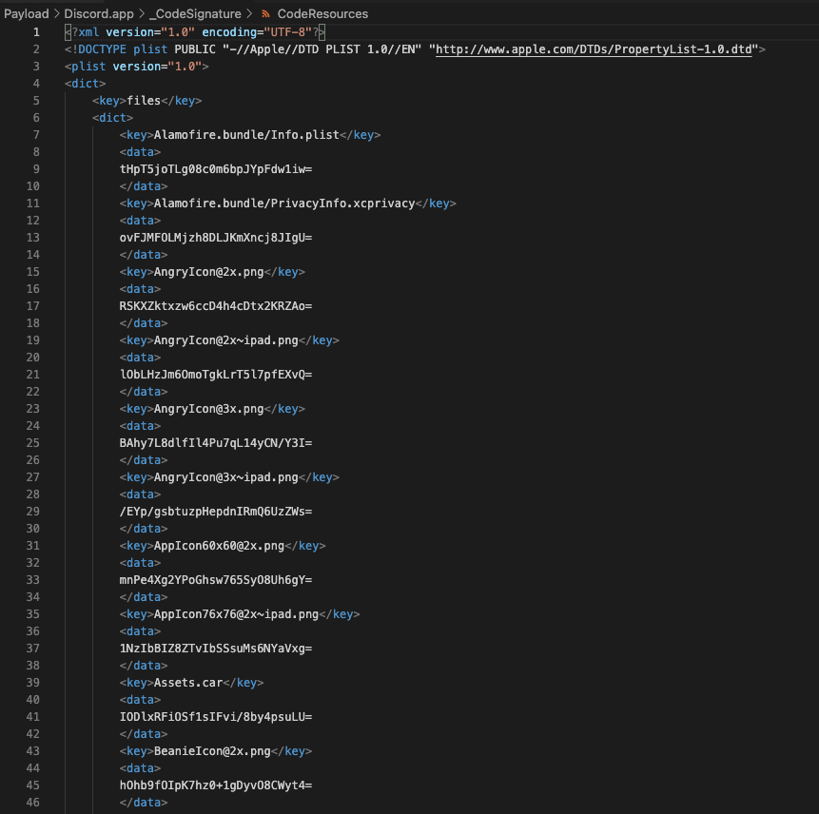Click line number 6 for nested dict
Image resolution: width=819 pixels, height=814 pixels.
pos(36,118)
